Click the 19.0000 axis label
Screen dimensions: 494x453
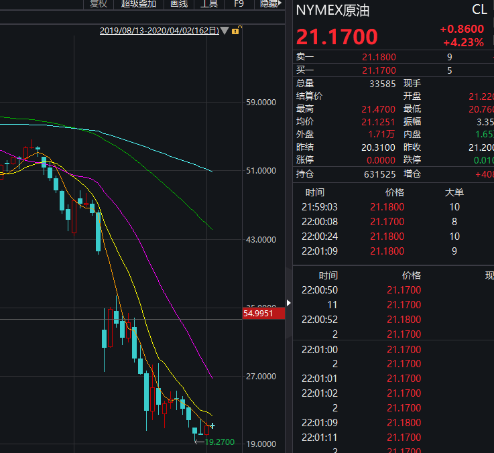(261, 444)
